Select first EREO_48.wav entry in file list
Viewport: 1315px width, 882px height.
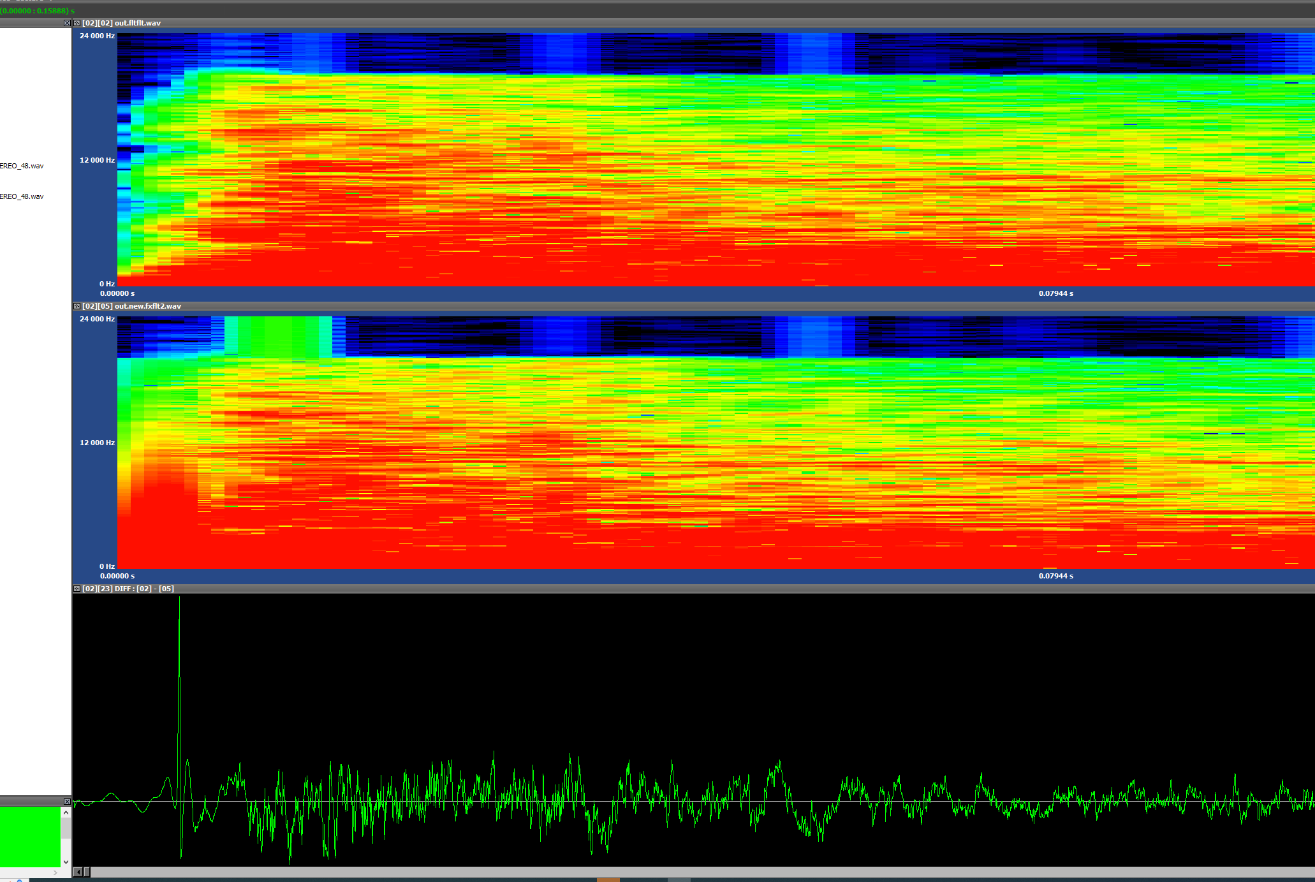point(22,166)
